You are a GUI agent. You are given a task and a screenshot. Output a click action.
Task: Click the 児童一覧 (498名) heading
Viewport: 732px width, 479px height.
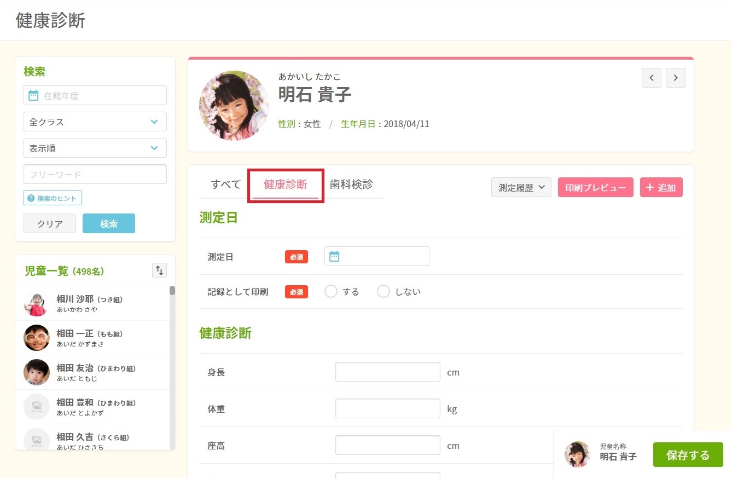pos(65,271)
